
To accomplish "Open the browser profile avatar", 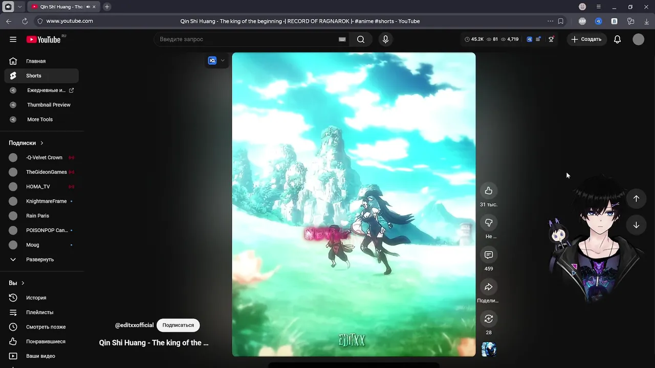I will pos(582,7).
